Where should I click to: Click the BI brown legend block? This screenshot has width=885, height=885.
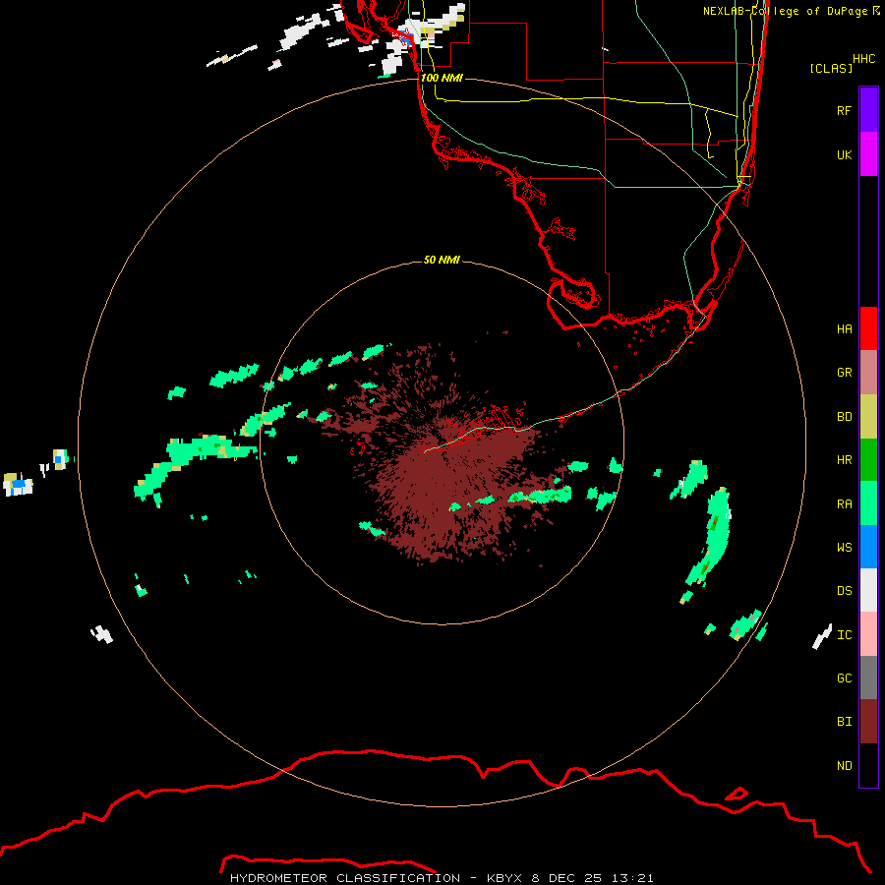[x=868, y=722]
